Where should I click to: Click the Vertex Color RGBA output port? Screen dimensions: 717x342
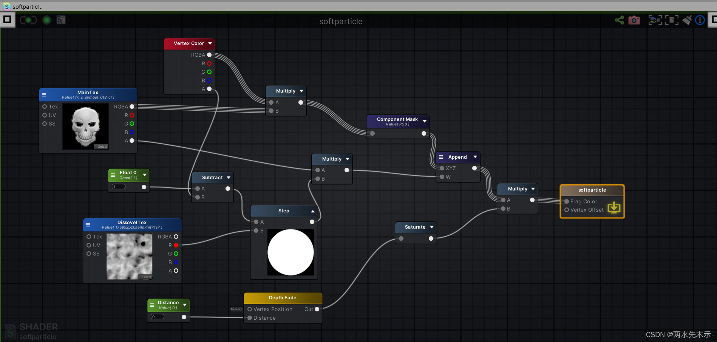point(209,55)
